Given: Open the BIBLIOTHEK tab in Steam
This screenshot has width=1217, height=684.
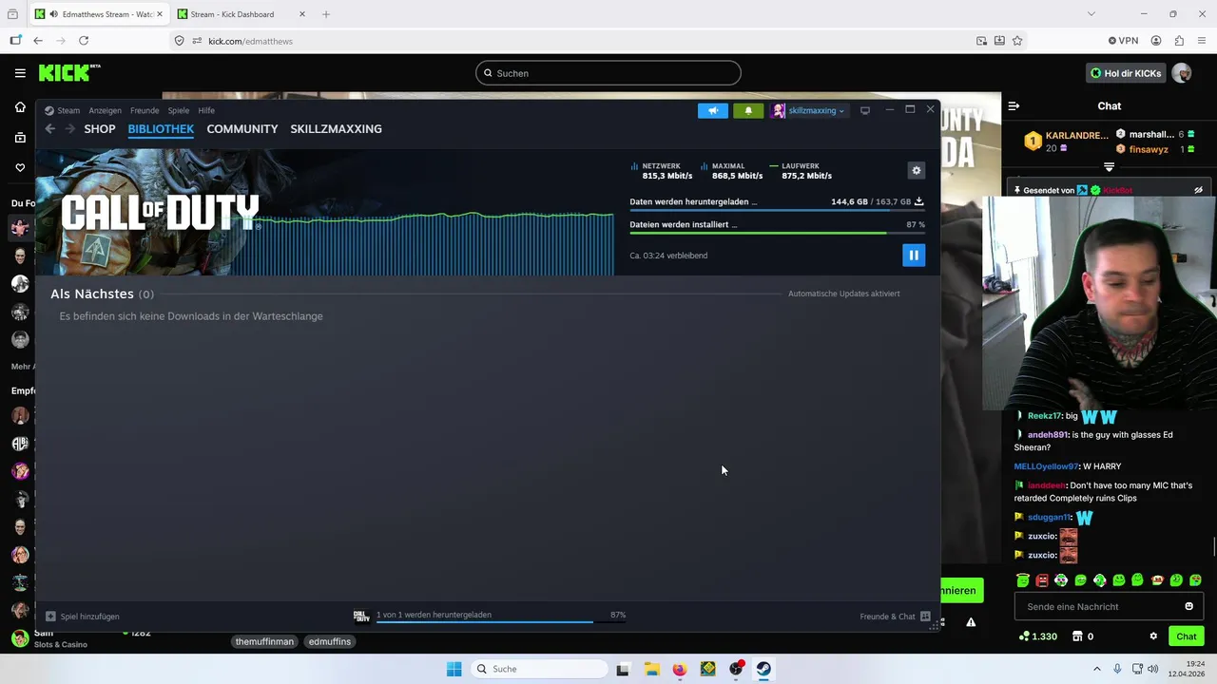Looking at the screenshot, I should coord(161,129).
